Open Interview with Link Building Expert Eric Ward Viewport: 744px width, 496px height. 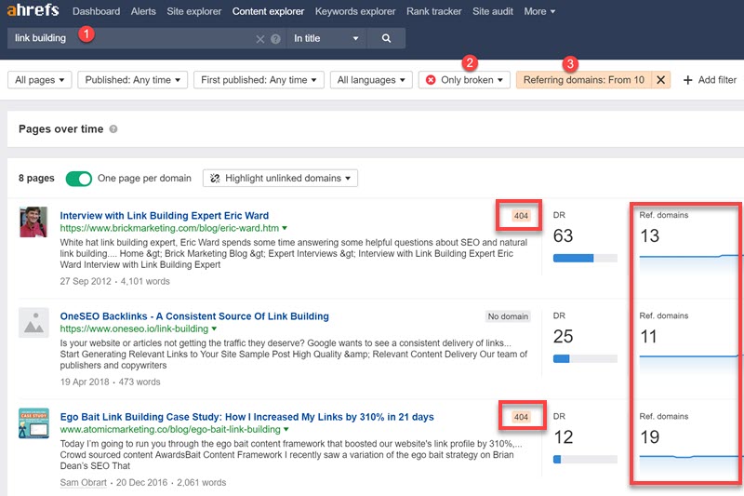click(165, 216)
